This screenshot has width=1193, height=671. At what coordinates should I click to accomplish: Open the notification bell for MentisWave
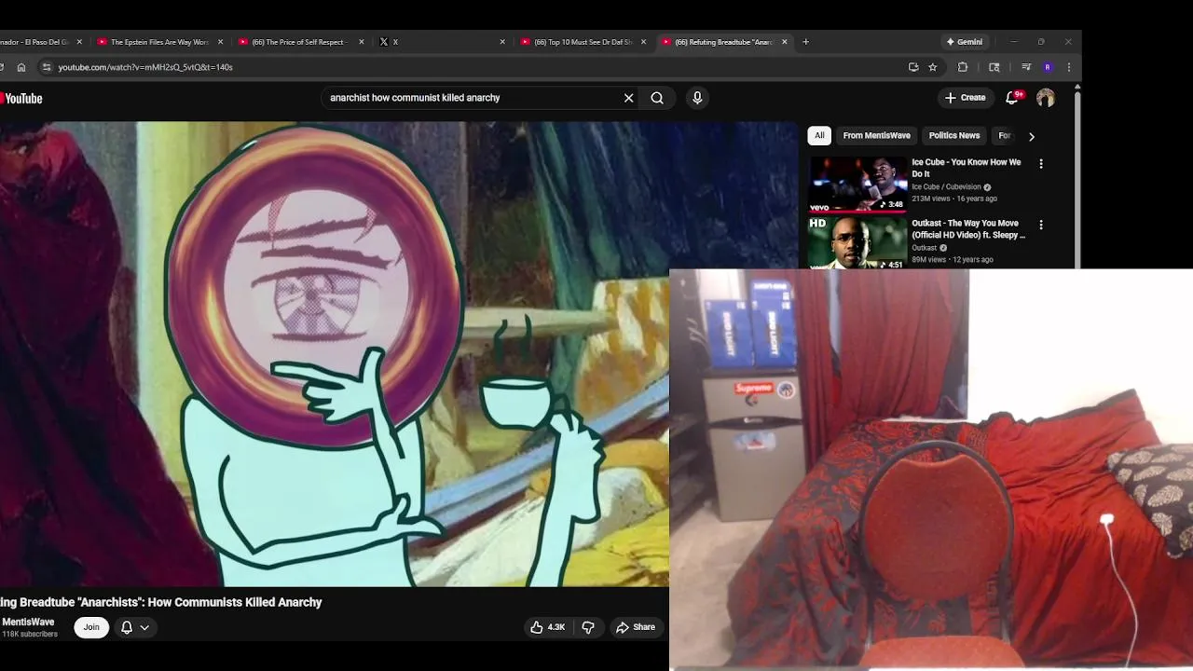(x=127, y=627)
